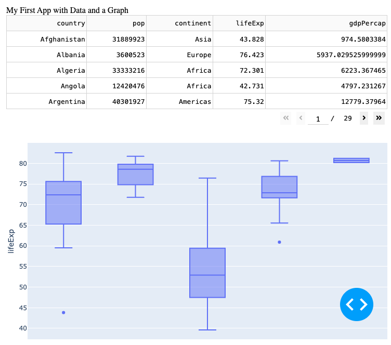391x345 pixels.
Task: Go to previous table page
Action: [x=301, y=118]
